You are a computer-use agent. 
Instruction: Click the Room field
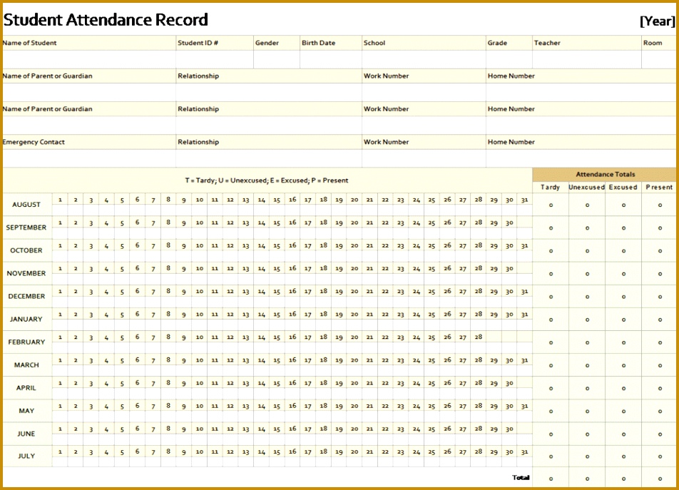pos(656,60)
